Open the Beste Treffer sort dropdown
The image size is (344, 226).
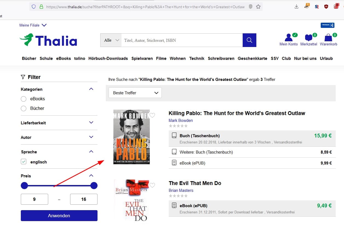(135, 93)
